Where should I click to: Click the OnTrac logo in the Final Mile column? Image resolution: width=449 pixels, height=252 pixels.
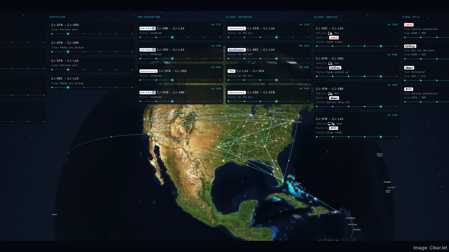(x=410, y=46)
